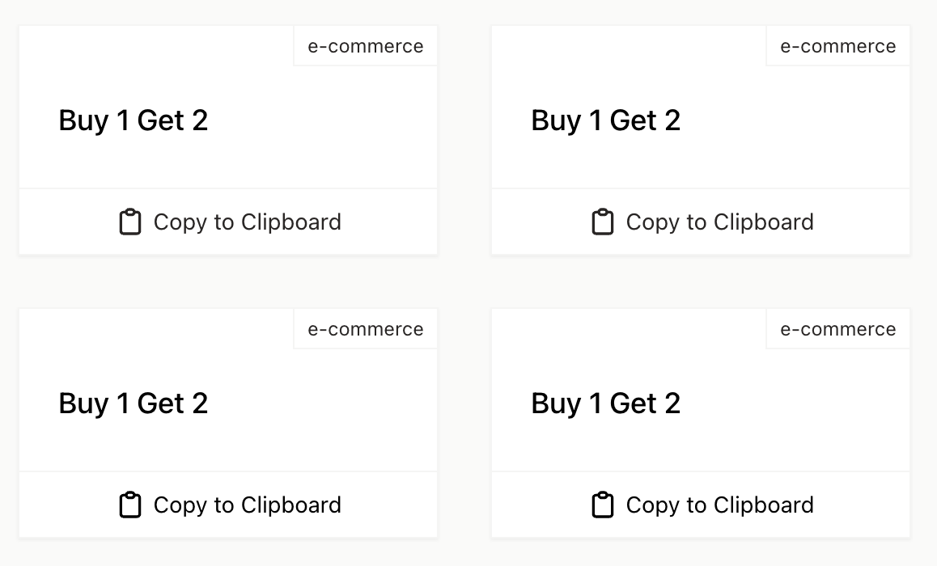Select e-commerce tag on bottom-left card
Image resolution: width=937 pixels, height=566 pixels.
pos(366,329)
